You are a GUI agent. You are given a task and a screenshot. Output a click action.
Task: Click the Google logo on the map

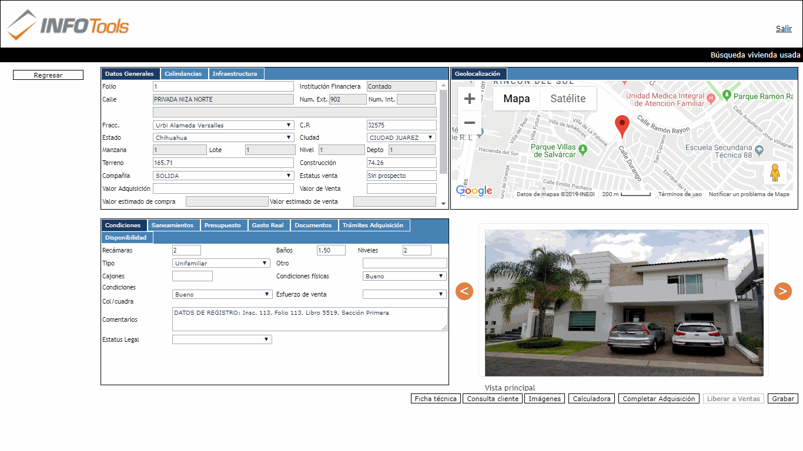pyautogui.click(x=474, y=191)
